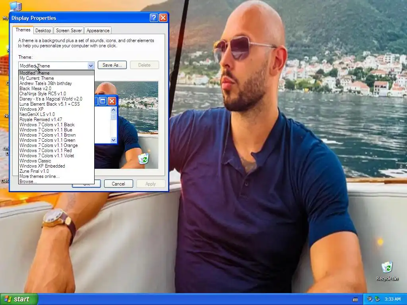This screenshot has height=305, width=407.
Task: Select Windows 7 Colors v1.1 Red
Action: click(x=56, y=151)
